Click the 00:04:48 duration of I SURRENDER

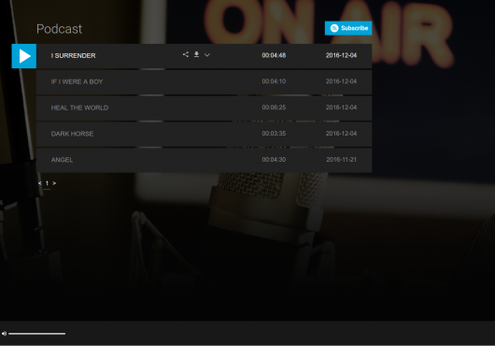click(x=274, y=55)
